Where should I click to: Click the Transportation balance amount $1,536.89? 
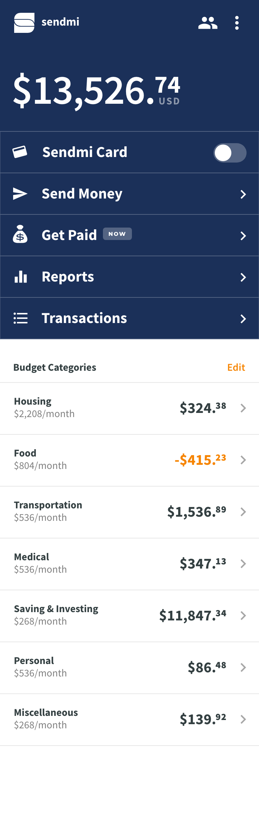[x=197, y=512]
